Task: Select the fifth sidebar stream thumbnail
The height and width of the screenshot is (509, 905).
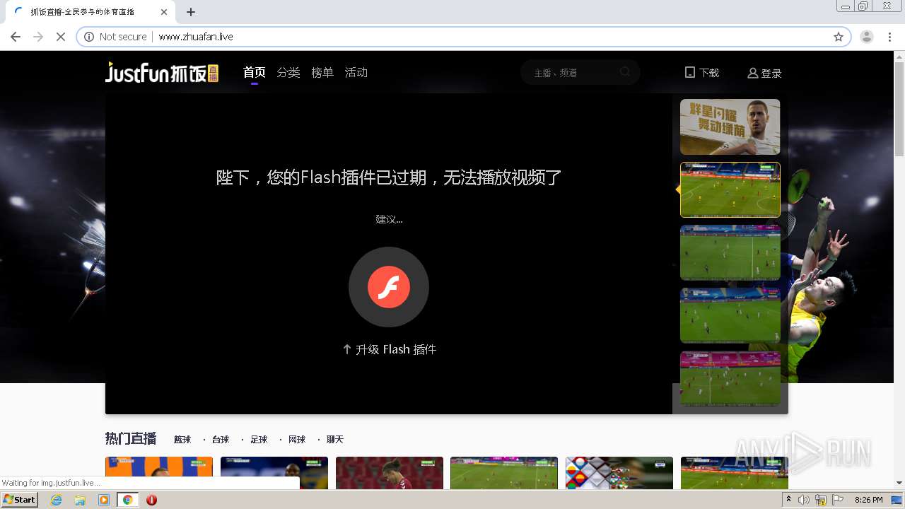Action: (730, 378)
